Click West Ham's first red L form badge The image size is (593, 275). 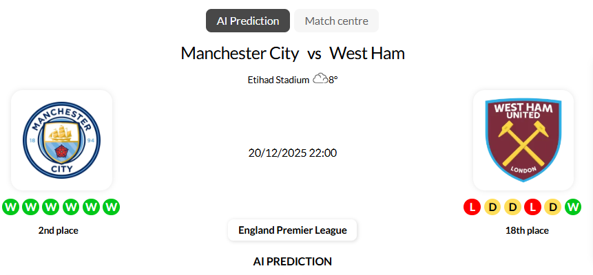click(x=472, y=206)
